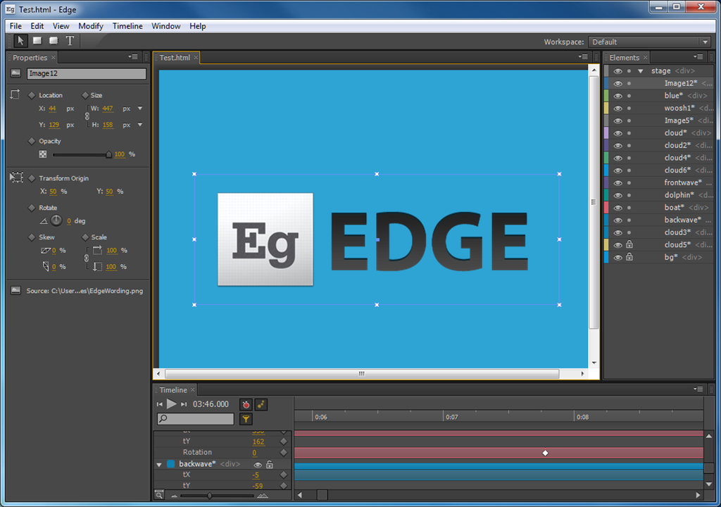
Task: Toggle backwave visibility in timeline
Action: (x=258, y=464)
